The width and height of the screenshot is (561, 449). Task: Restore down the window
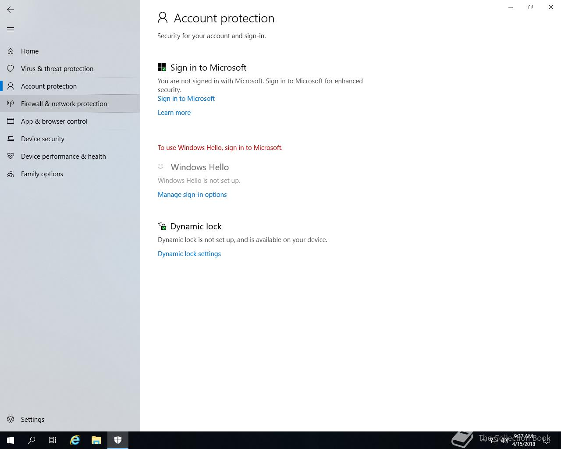531,7
